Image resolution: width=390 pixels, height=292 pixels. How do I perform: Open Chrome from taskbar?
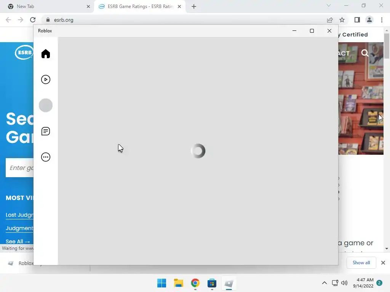(195, 283)
